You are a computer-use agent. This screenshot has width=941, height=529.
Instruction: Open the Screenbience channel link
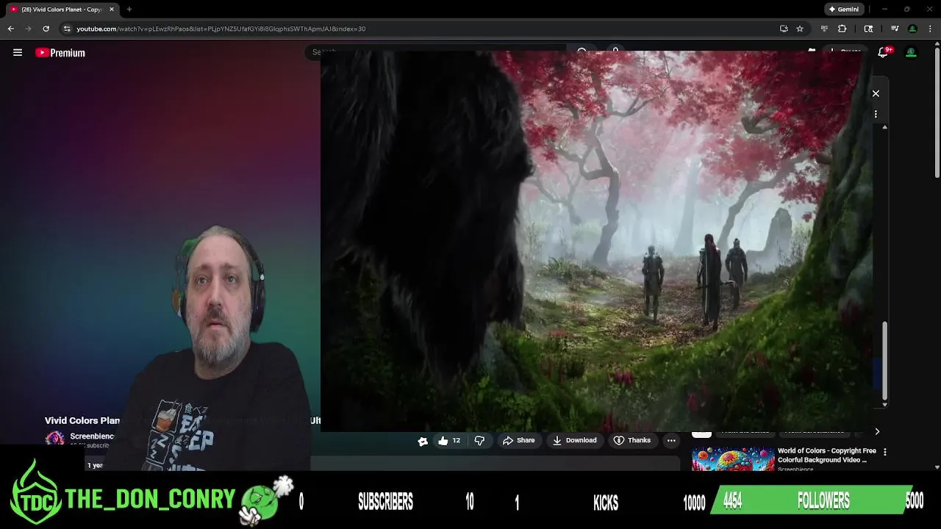click(x=92, y=436)
